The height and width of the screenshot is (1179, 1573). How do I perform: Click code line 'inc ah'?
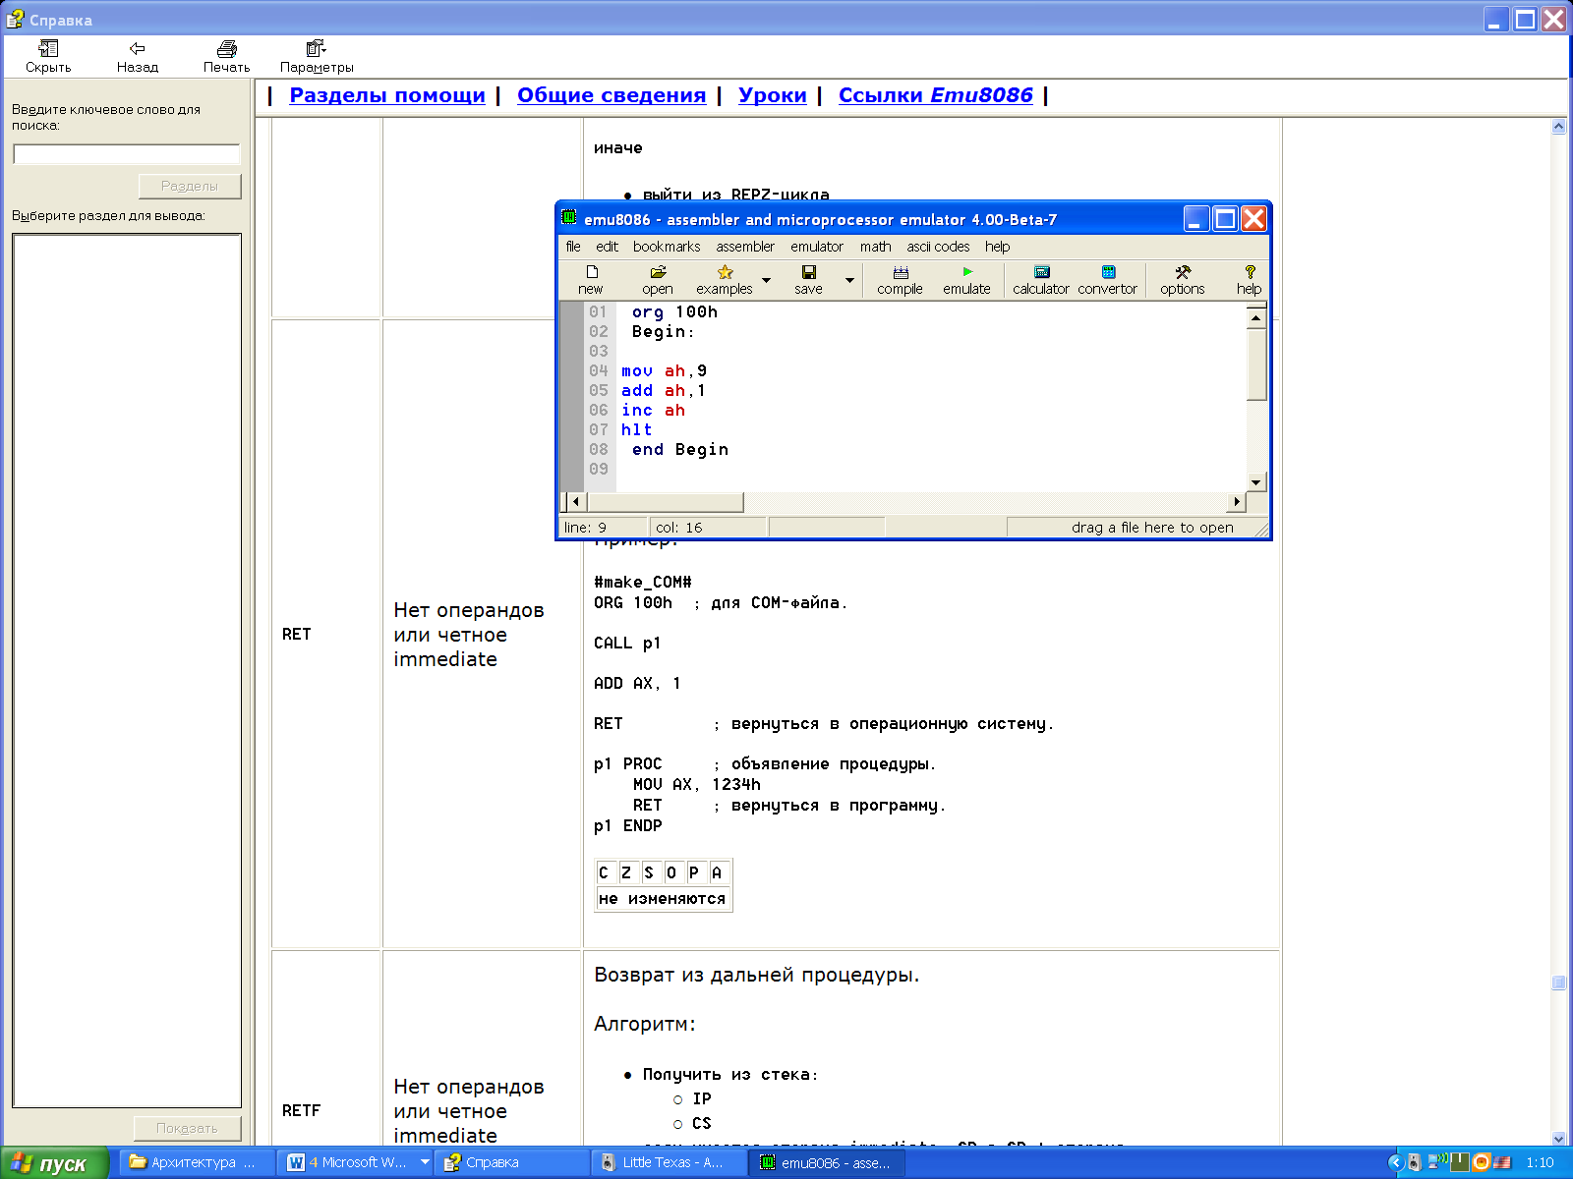tap(653, 410)
